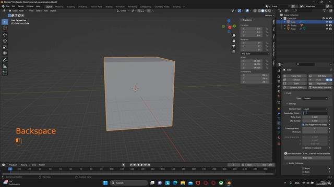
Task: Click the Rigid Body Constraint button
Action: pos(320,87)
